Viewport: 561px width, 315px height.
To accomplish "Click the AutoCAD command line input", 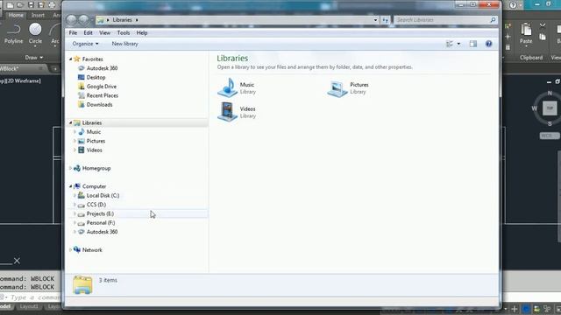I will pos(35,297).
